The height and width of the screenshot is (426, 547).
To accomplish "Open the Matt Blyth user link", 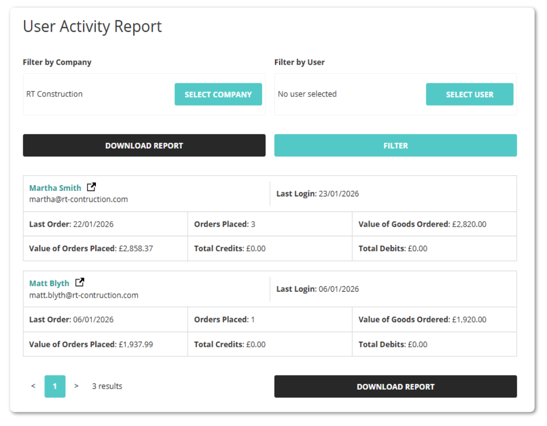I will click(49, 283).
